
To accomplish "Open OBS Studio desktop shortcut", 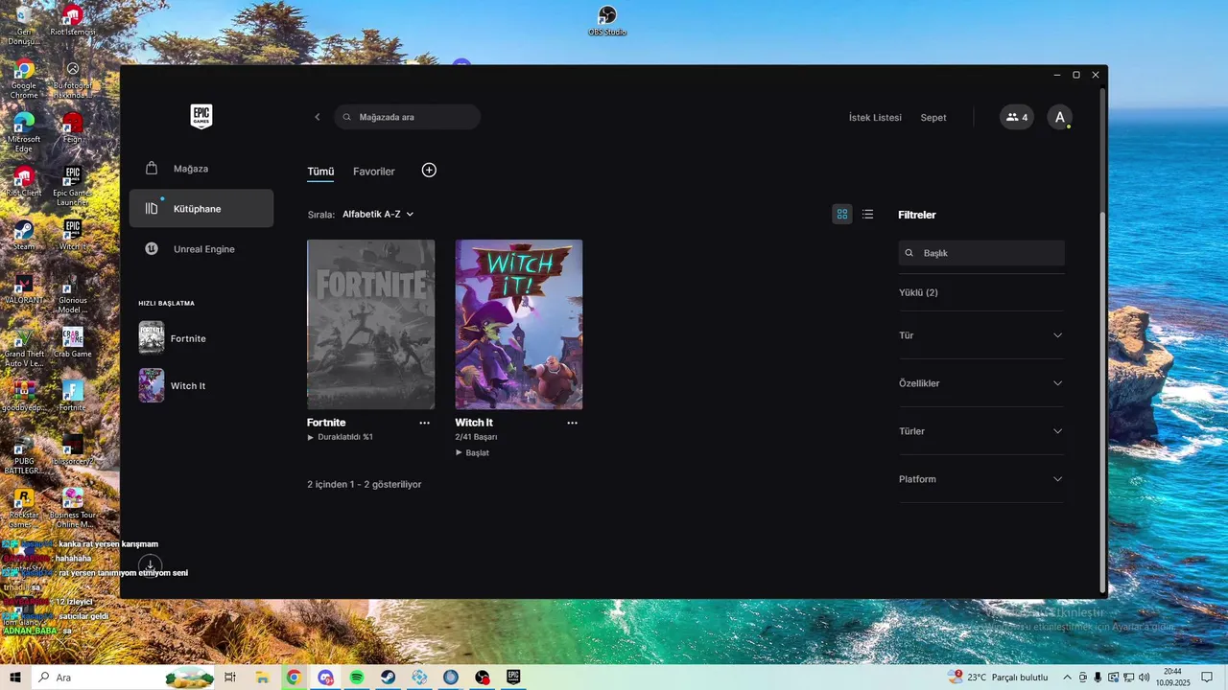I will click(x=607, y=21).
